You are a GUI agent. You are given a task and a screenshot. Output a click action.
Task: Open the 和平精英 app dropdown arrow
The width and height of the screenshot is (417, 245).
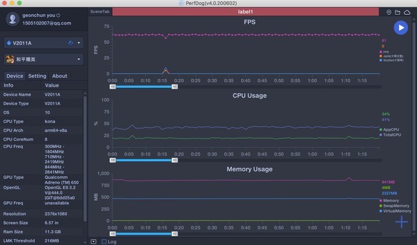[79, 59]
